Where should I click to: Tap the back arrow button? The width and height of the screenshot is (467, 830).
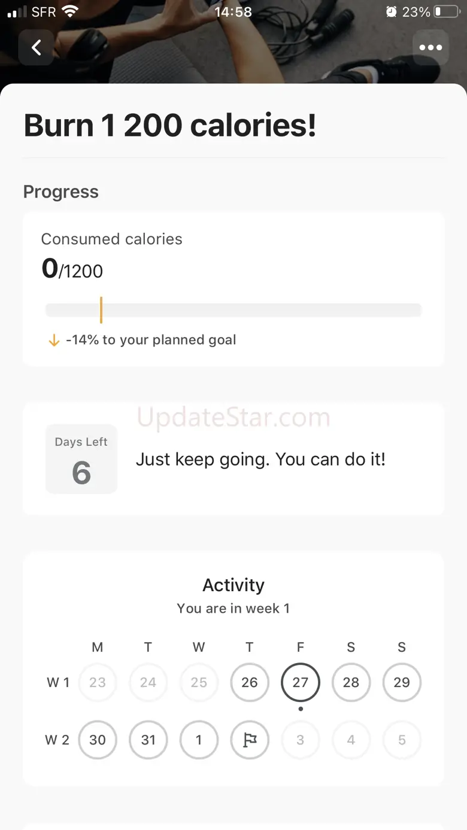[37, 48]
